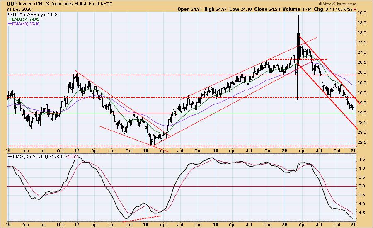The height and width of the screenshot is (228, 373).
Task: Click the 28.5 price axis label
Action: click(x=361, y=23)
